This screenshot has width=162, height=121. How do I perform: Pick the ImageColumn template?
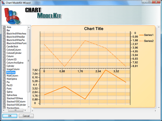click(x=13, y=69)
